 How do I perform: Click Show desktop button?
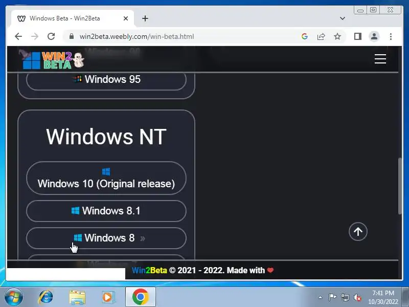point(405,297)
